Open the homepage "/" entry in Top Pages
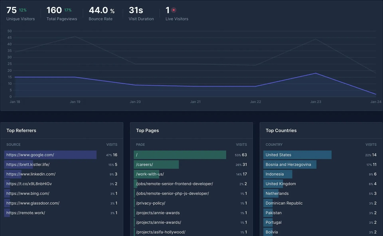Screen dimensions: 383x236 [x=180, y=155]
